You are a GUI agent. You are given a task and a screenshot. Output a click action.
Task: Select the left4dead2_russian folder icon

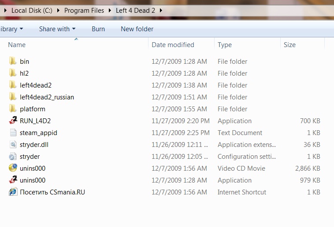pos(13,97)
